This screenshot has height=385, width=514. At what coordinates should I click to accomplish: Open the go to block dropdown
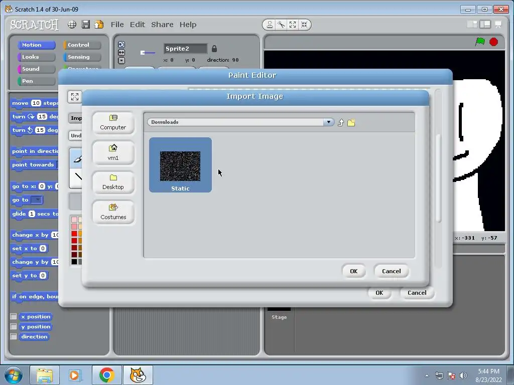click(36, 200)
